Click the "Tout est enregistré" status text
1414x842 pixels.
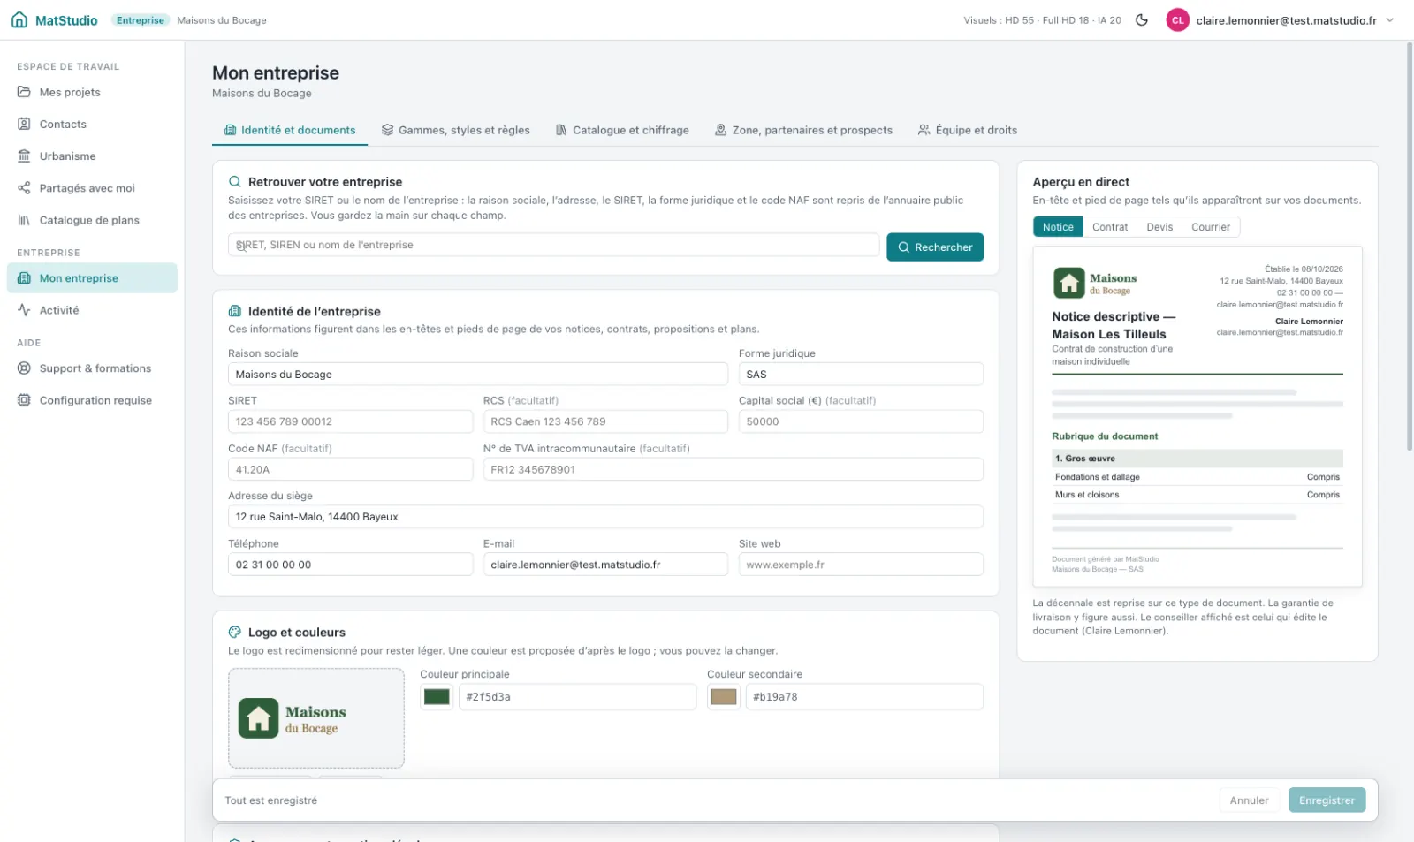(271, 800)
